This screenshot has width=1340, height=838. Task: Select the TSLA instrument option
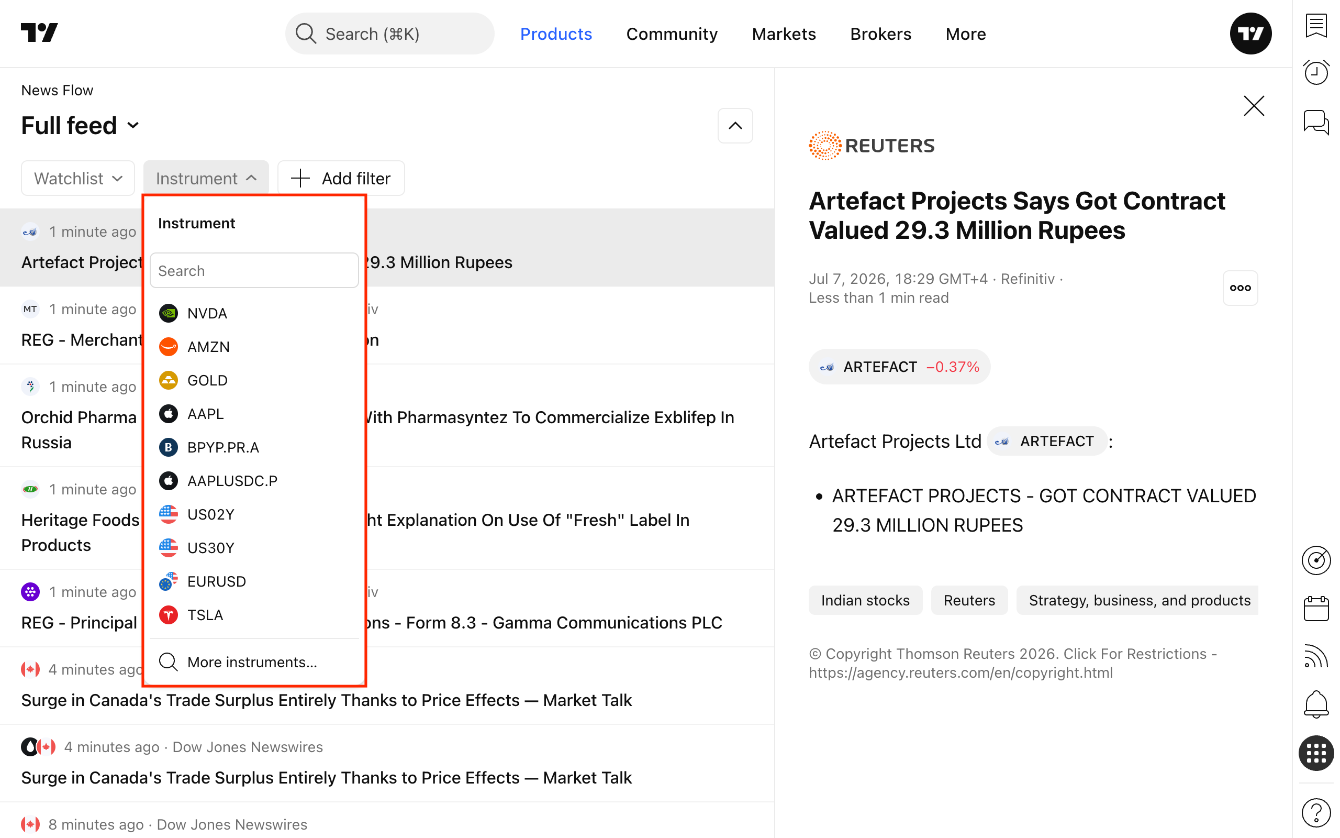255,615
